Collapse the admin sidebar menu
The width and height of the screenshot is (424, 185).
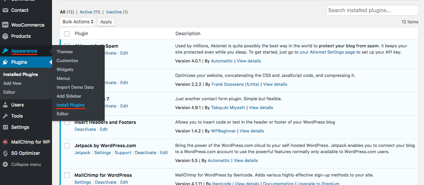(x=22, y=164)
